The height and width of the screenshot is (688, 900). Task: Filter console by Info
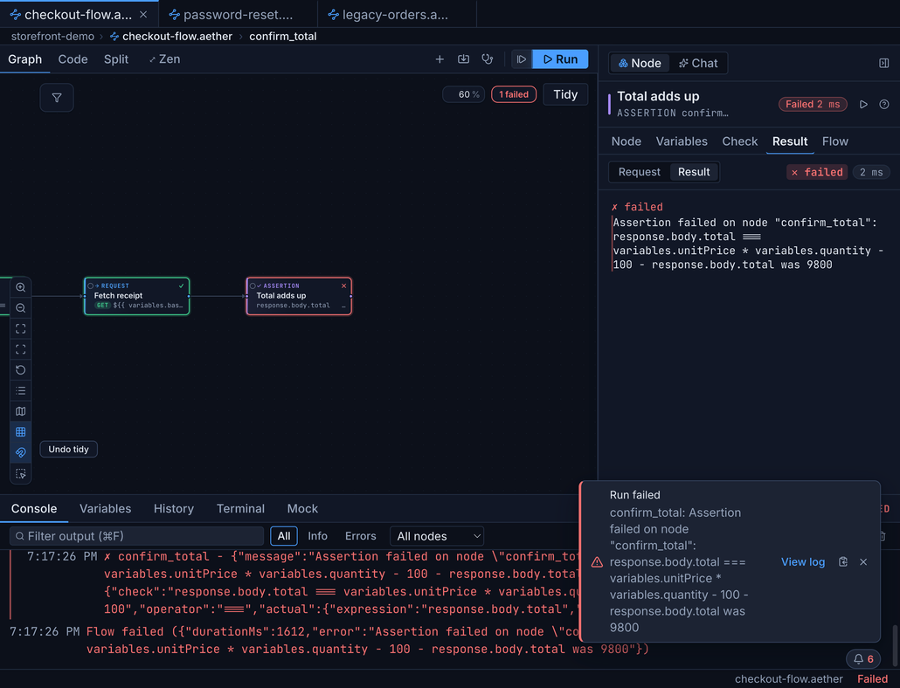click(x=317, y=536)
